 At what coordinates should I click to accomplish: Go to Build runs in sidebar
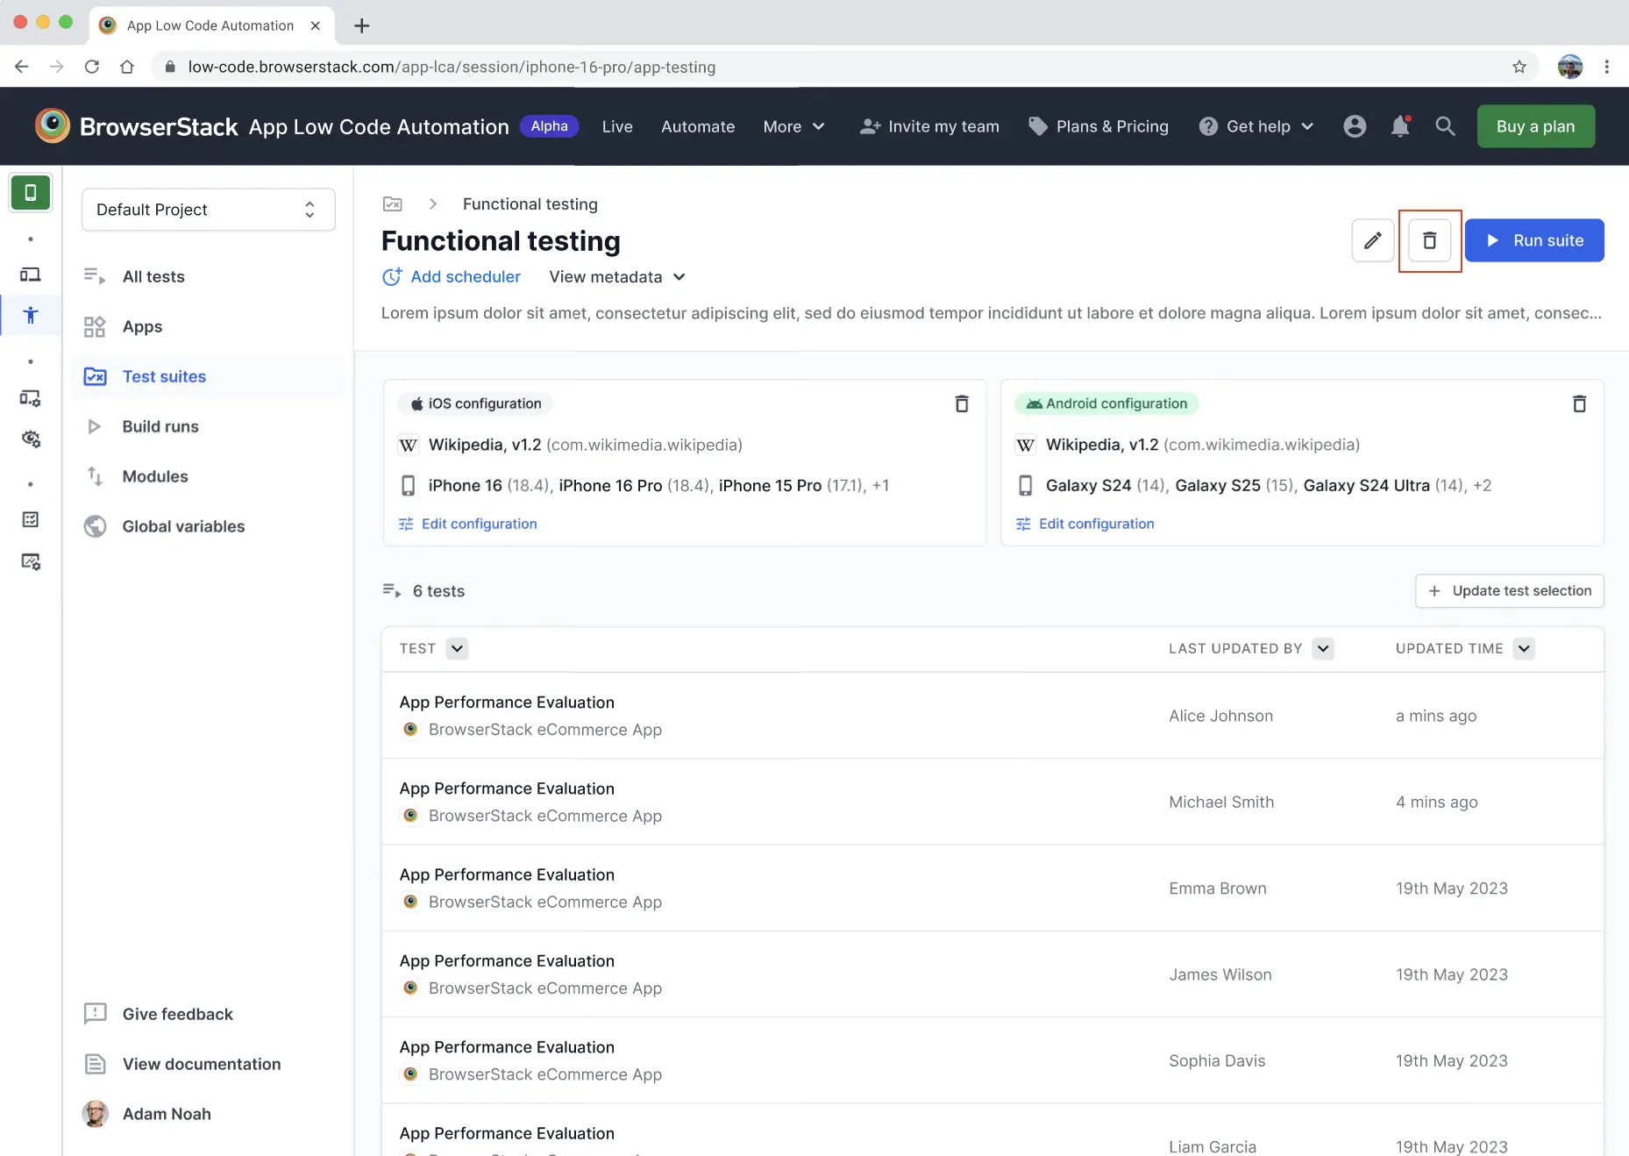click(160, 426)
